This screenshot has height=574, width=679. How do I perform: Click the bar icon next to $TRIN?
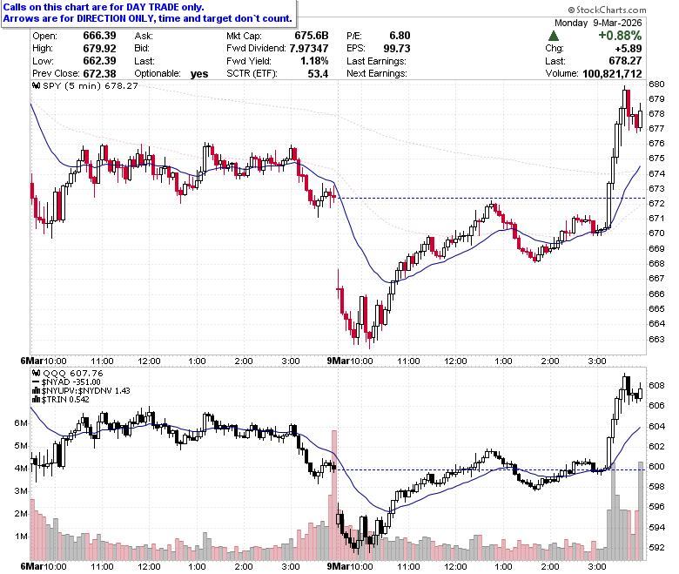click(37, 400)
